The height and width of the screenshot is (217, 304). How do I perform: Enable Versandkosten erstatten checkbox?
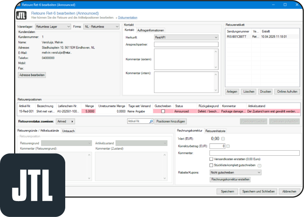(x=211, y=159)
